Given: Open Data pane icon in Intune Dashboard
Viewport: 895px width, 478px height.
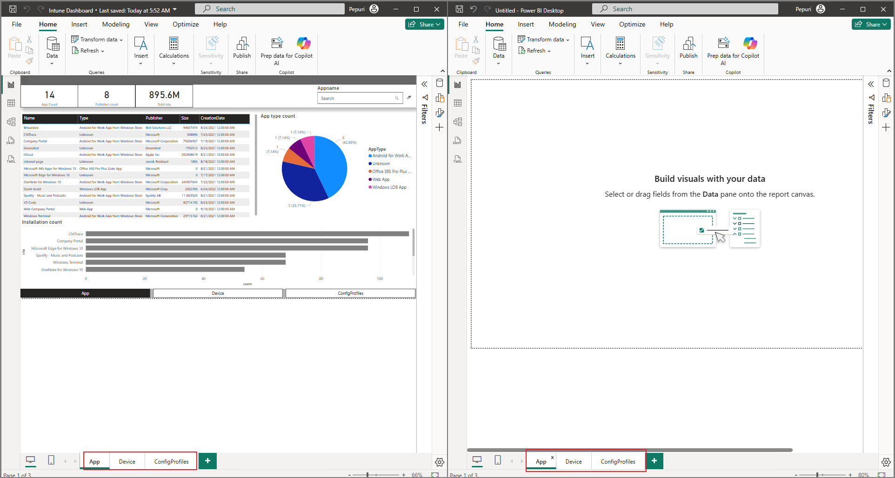Looking at the screenshot, I should tap(440, 83).
